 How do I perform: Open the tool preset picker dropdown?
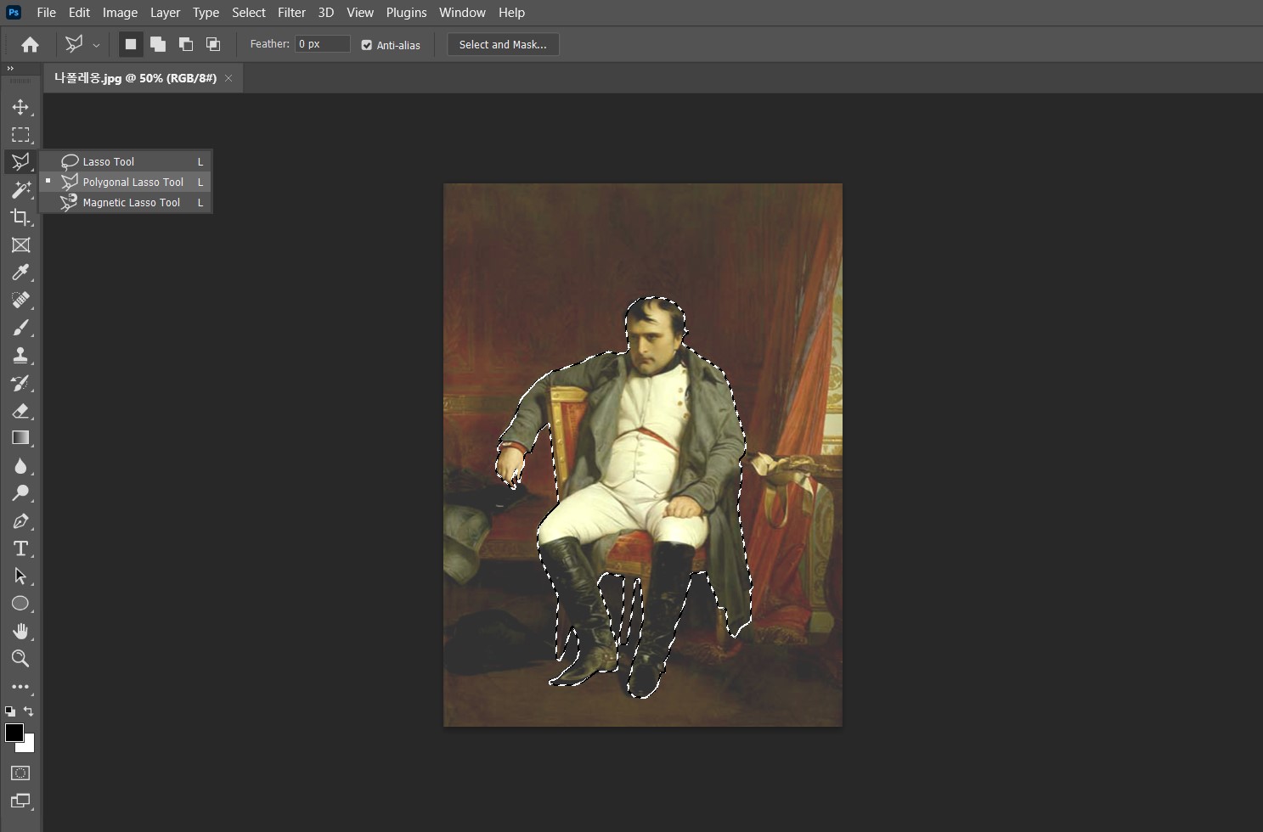tap(96, 45)
